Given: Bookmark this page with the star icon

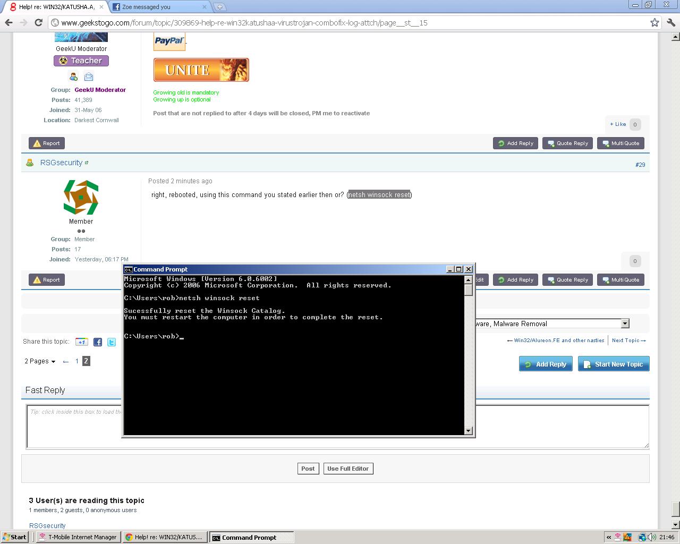Looking at the screenshot, I should [654, 22].
